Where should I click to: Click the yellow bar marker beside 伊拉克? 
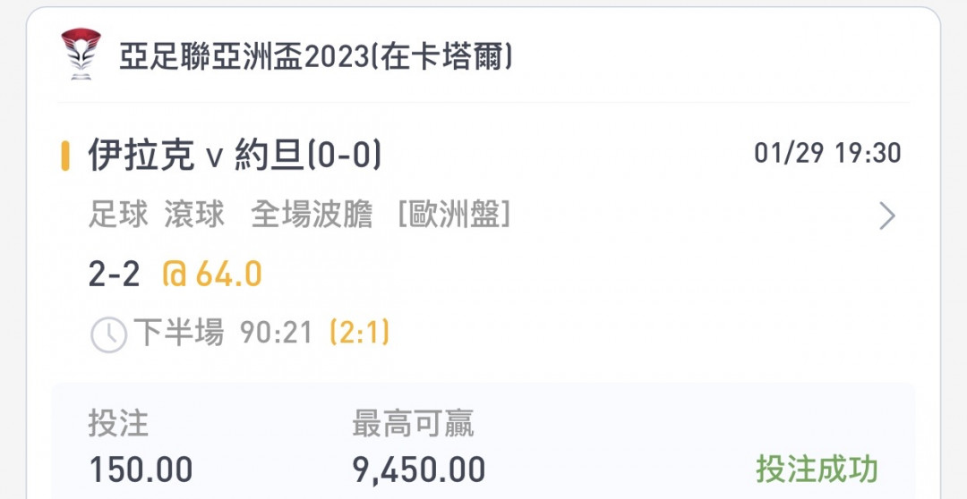pos(64,156)
